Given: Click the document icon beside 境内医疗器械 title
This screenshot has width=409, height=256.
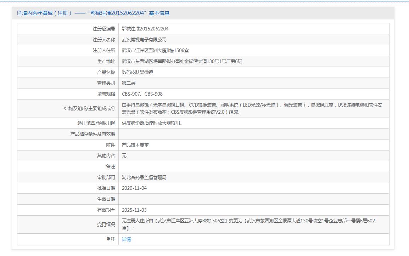Looking at the screenshot, I should pos(19,13).
